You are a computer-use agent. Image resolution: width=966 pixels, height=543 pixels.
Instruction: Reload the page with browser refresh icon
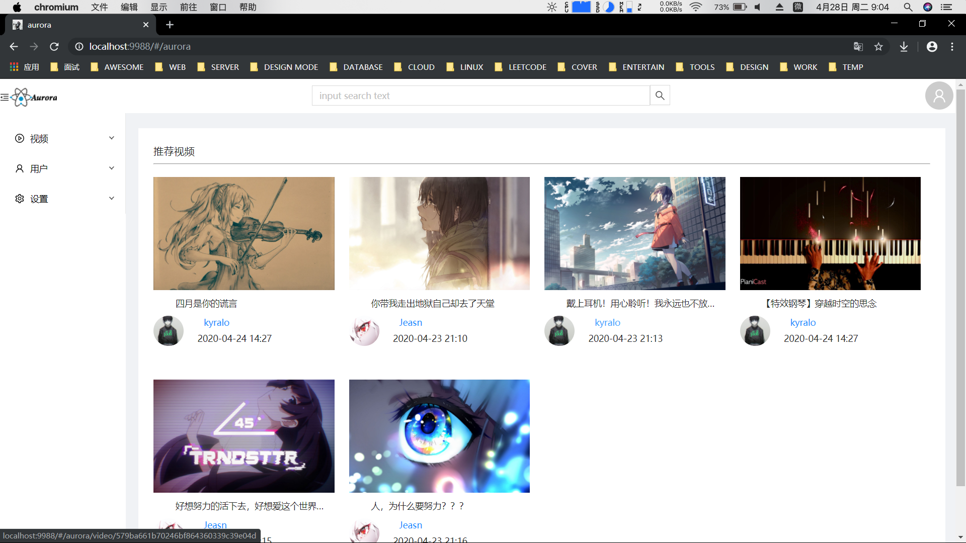pos(54,47)
